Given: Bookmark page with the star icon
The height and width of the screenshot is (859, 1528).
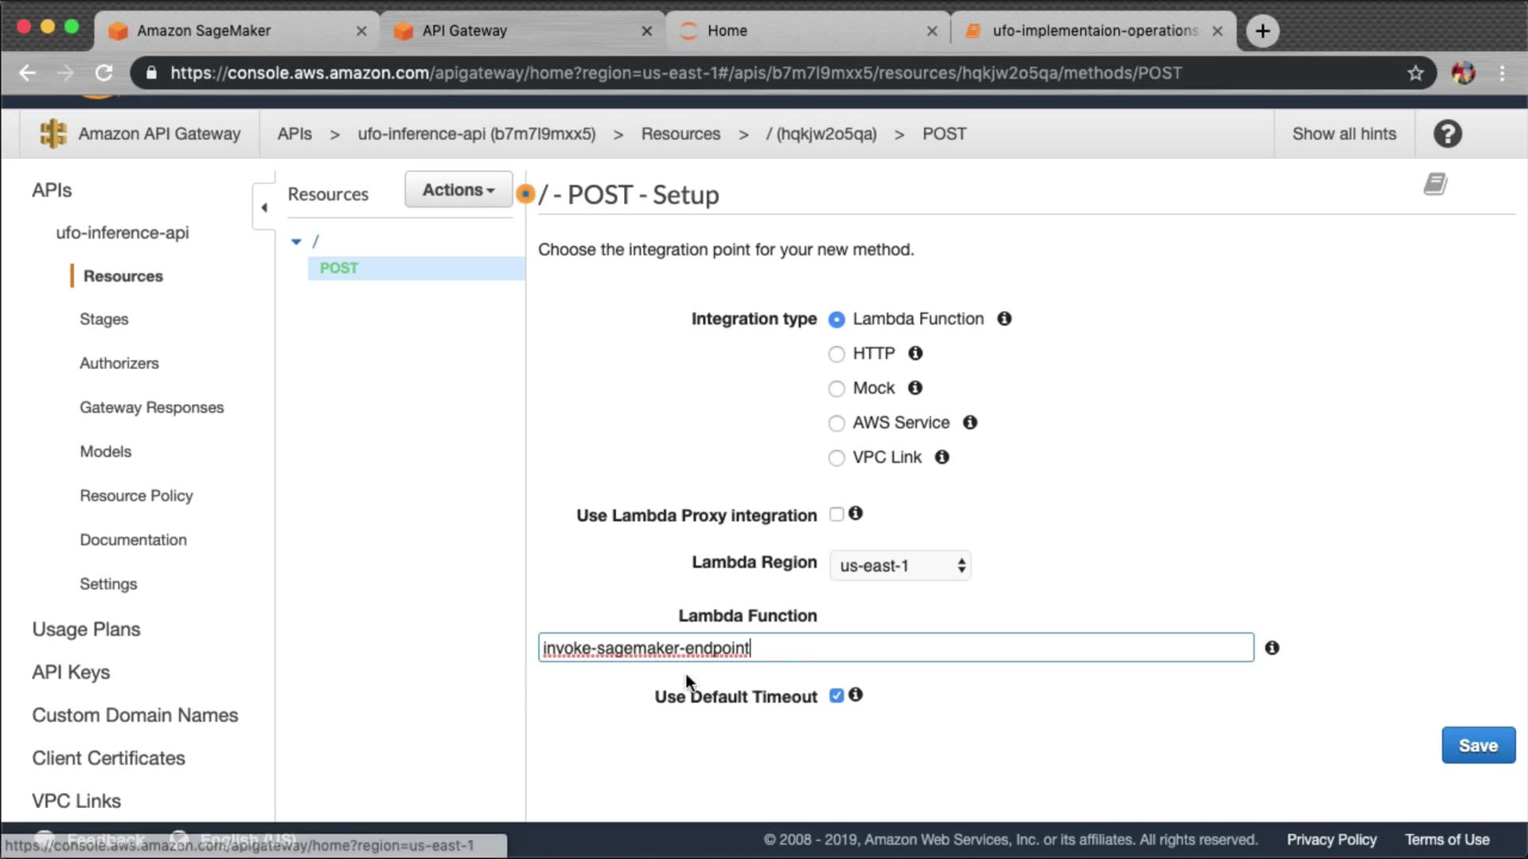Looking at the screenshot, I should pos(1415,73).
